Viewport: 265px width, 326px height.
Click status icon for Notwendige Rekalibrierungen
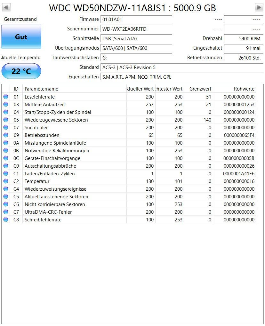[6, 151]
